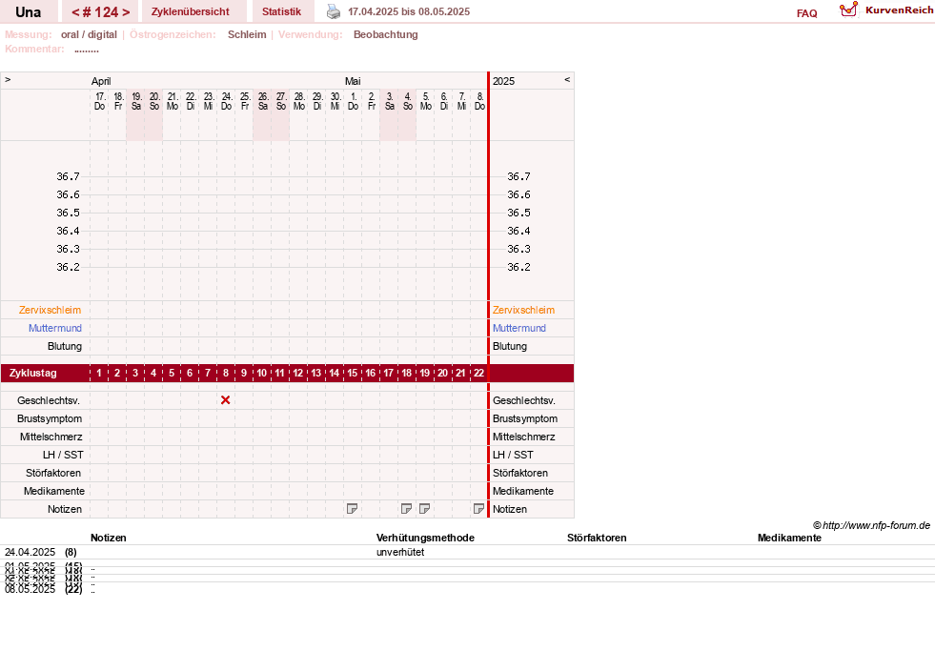The height and width of the screenshot is (651, 935).
Task: Click cycle day 22 in Zyklustag row
Action: (x=478, y=374)
